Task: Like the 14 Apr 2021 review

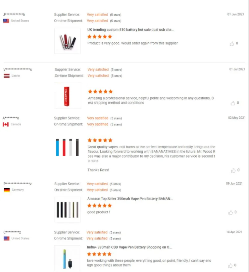Action: [230, 265]
